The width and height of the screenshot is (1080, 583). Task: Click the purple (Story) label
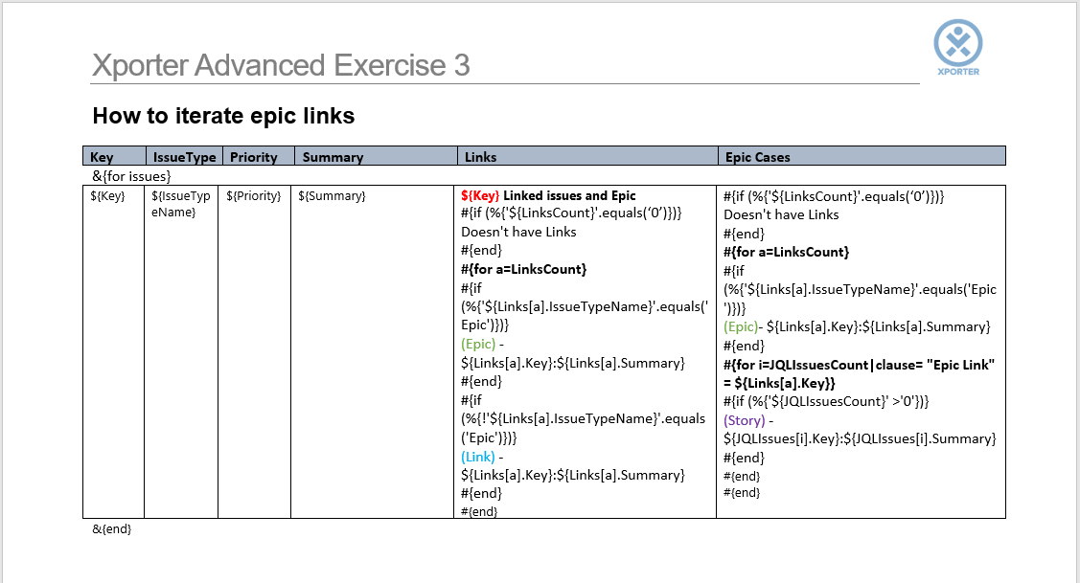click(744, 419)
